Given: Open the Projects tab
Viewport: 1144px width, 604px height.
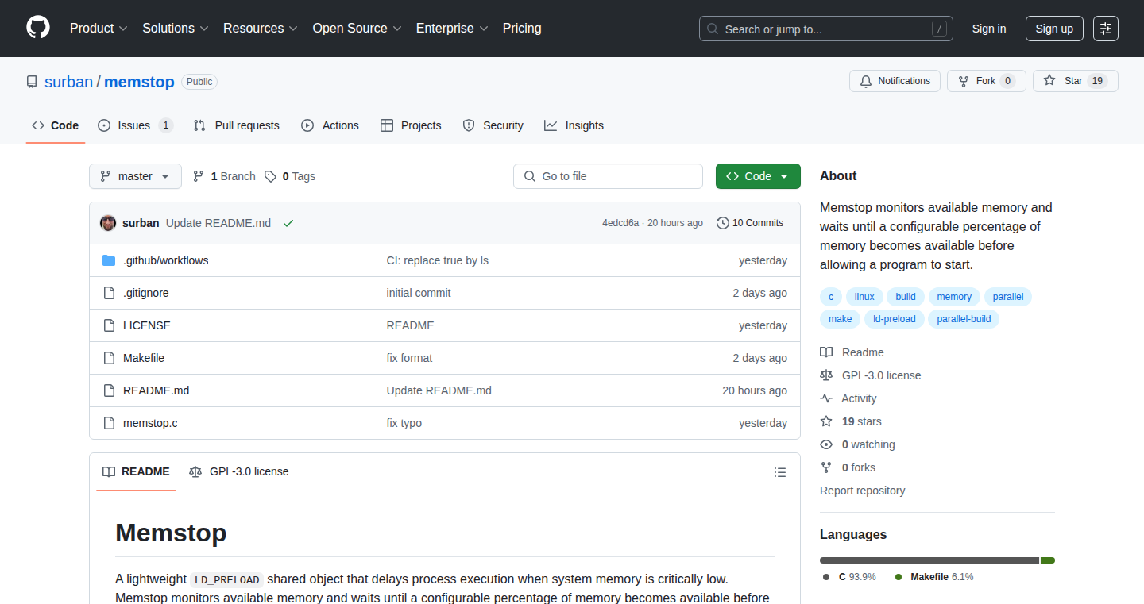Looking at the screenshot, I should click(x=411, y=125).
